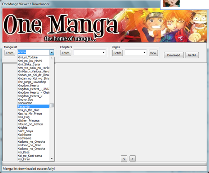This screenshot has height=173, width=209.
Task: Fetch the chapters
Action: pos(66,53)
